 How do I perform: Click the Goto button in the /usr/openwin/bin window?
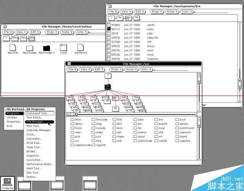click(187, 12)
